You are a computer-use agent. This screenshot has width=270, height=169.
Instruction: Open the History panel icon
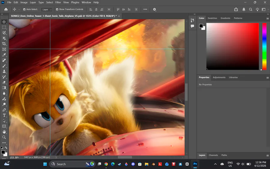(x=192, y=20)
